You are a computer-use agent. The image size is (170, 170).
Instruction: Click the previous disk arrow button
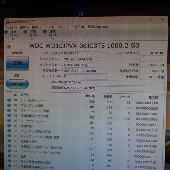9,46
